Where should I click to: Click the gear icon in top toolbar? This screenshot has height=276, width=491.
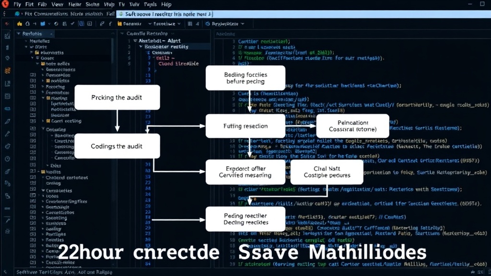[x=56, y=24]
